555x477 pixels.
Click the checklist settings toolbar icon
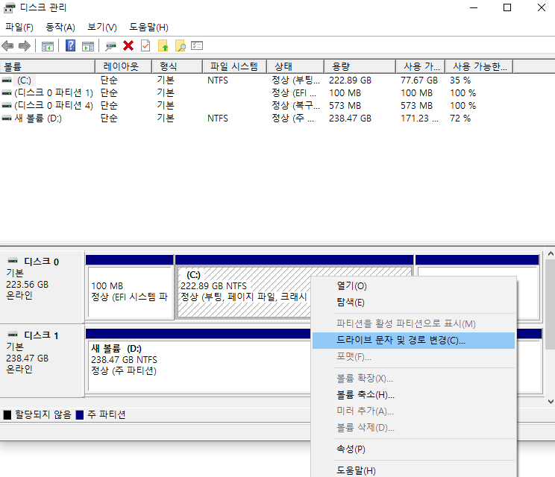(x=197, y=45)
